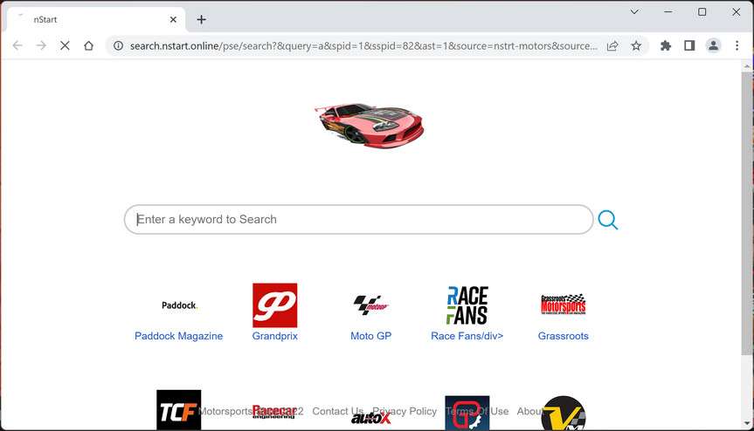The width and height of the screenshot is (754, 431).
Task: Click the blue magnifier search icon
Action: [x=608, y=220]
